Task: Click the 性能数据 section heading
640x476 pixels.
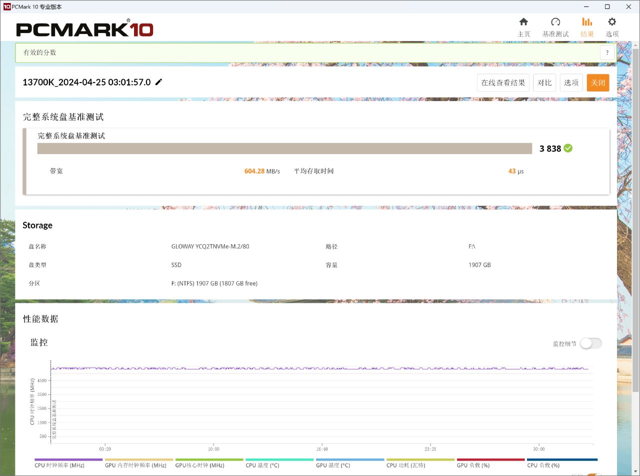Action: click(x=40, y=319)
